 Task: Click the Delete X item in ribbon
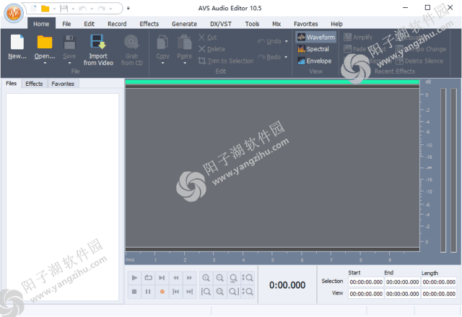(212, 49)
